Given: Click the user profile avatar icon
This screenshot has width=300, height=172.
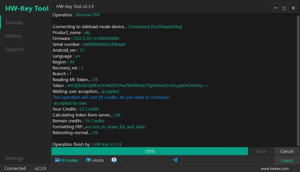Looking at the screenshot, I should click(x=114, y=160).
